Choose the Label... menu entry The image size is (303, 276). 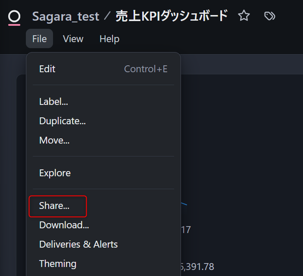pos(53,101)
